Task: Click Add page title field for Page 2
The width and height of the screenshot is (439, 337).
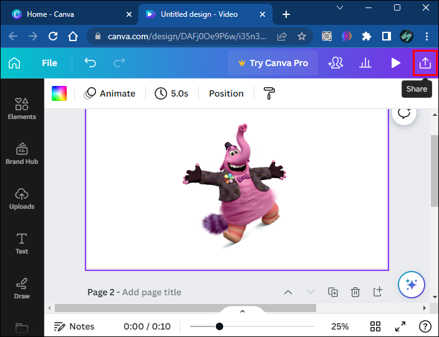Action: point(152,292)
